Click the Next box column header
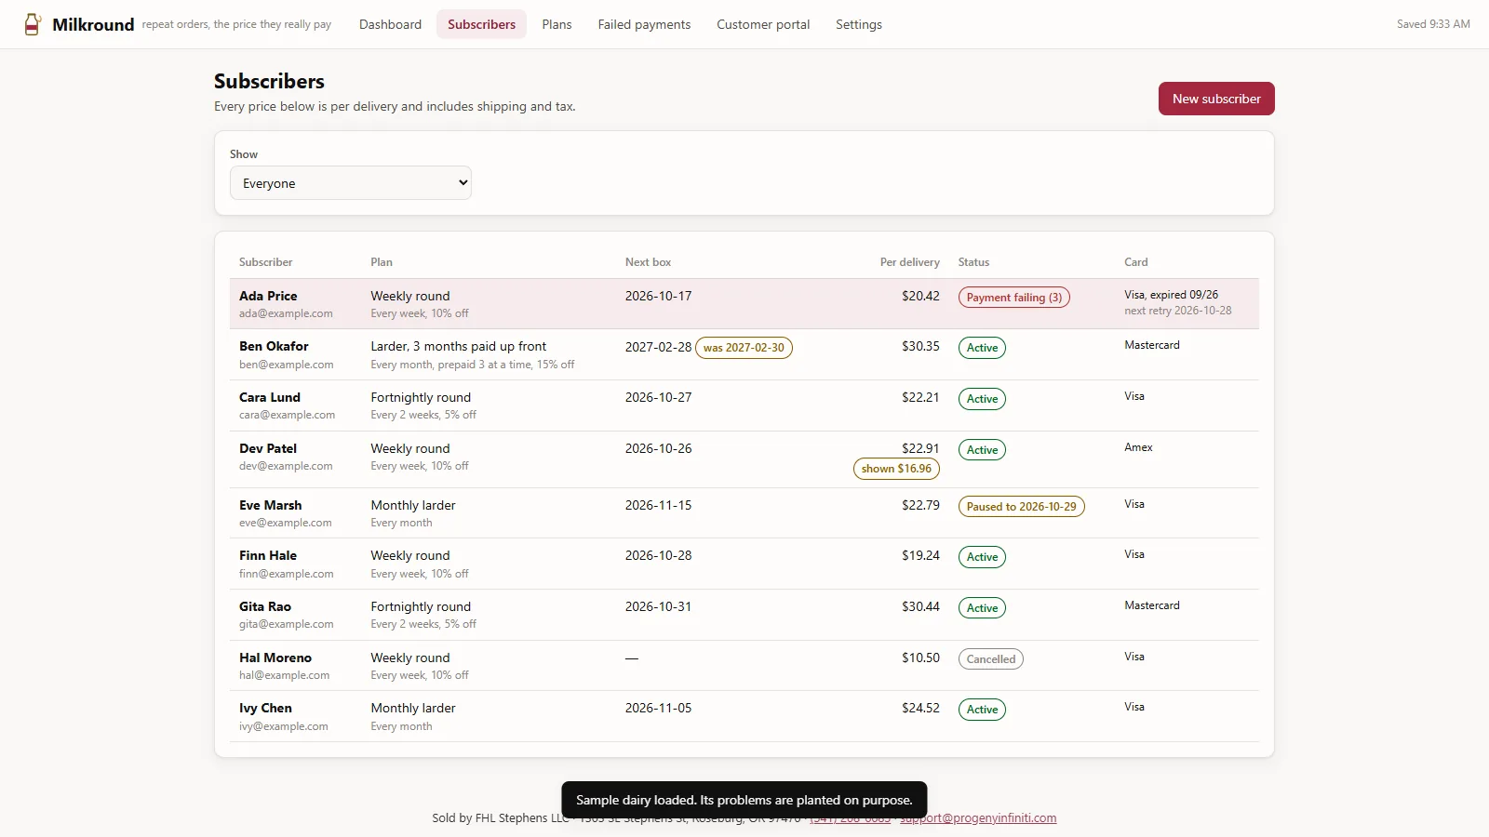This screenshot has width=1489, height=837. coord(648,262)
